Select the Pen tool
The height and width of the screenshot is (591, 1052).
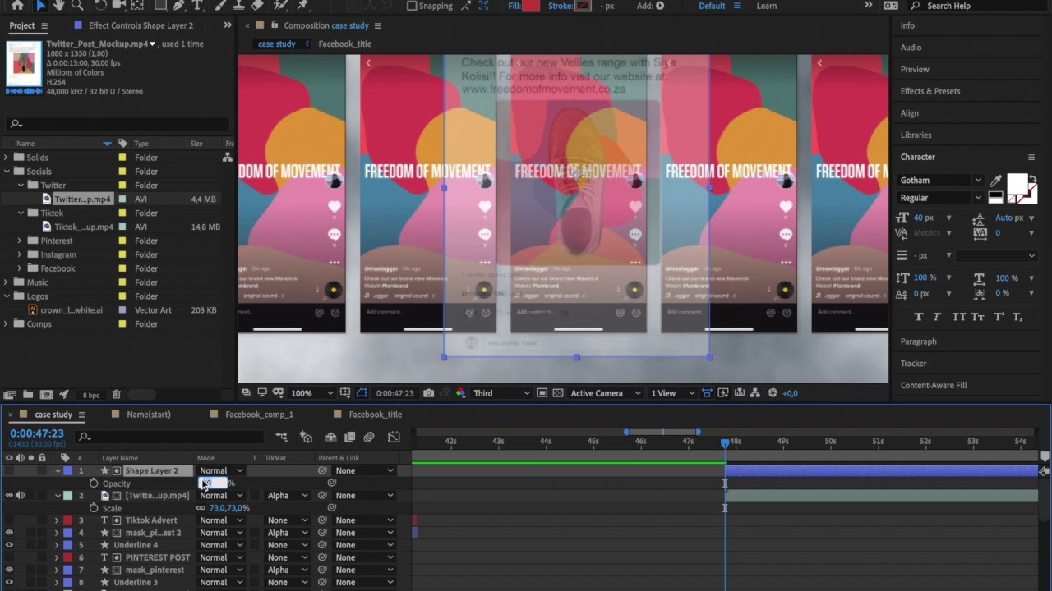click(178, 6)
